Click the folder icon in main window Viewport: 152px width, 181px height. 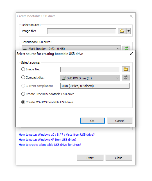tap(122, 31)
